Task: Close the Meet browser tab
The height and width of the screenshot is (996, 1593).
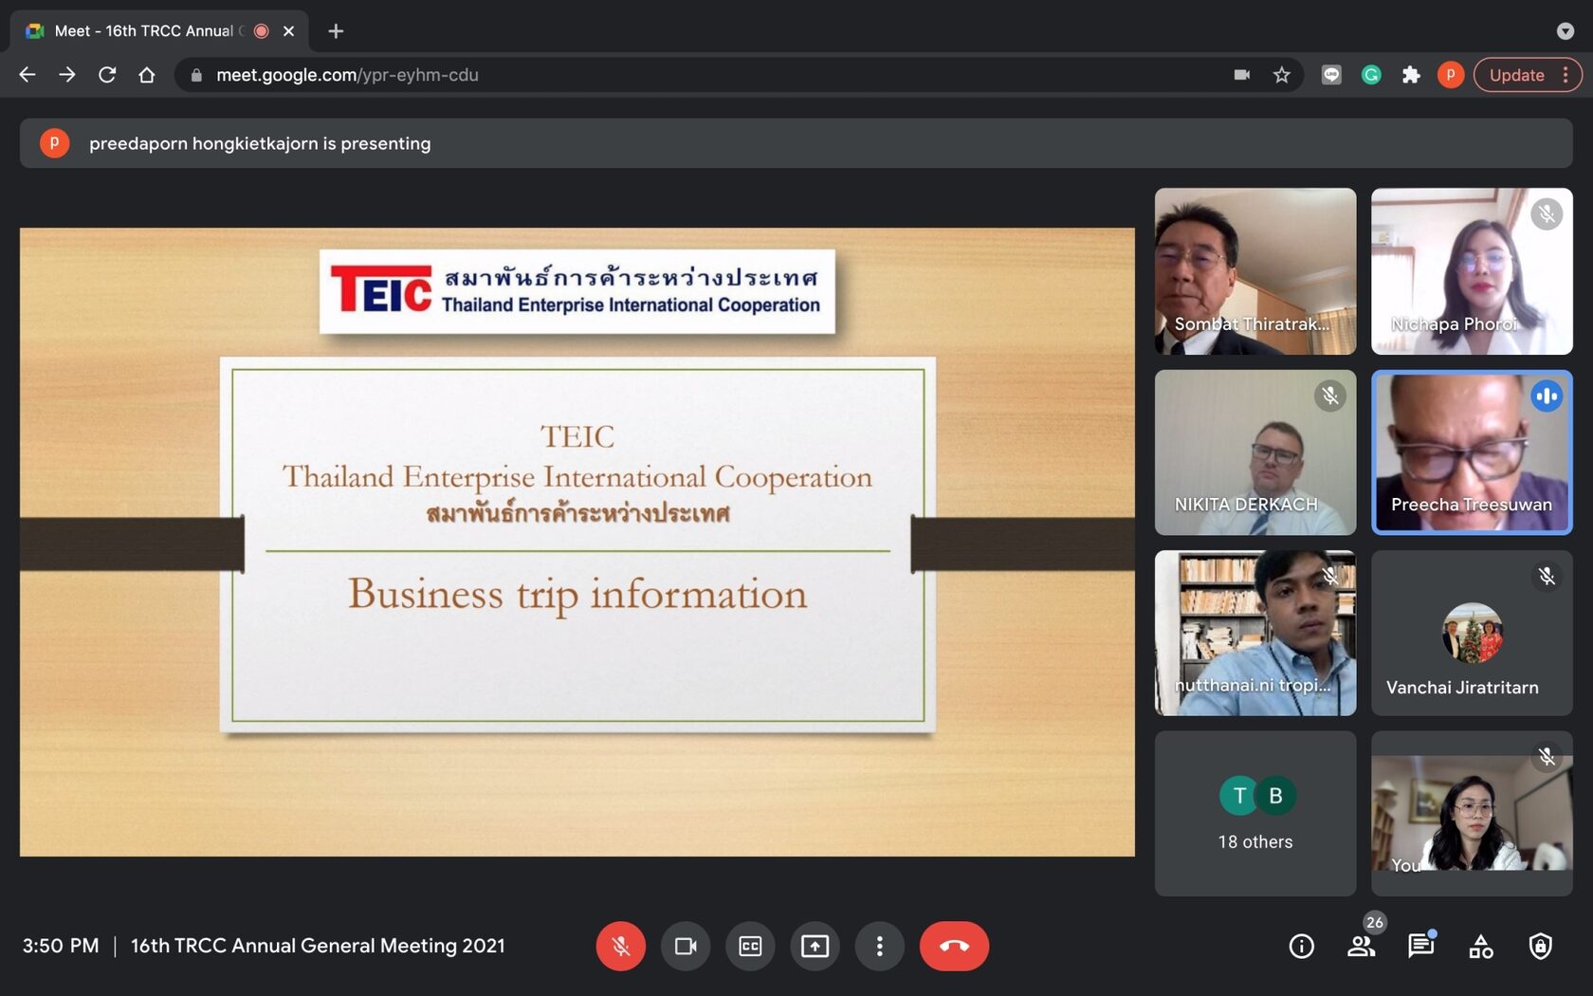Action: point(289,31)
